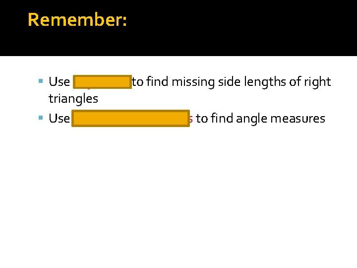This screenshot has width=357, height=268.
Task: Click the short orange box in first bullet
Action: pos(102,81)
